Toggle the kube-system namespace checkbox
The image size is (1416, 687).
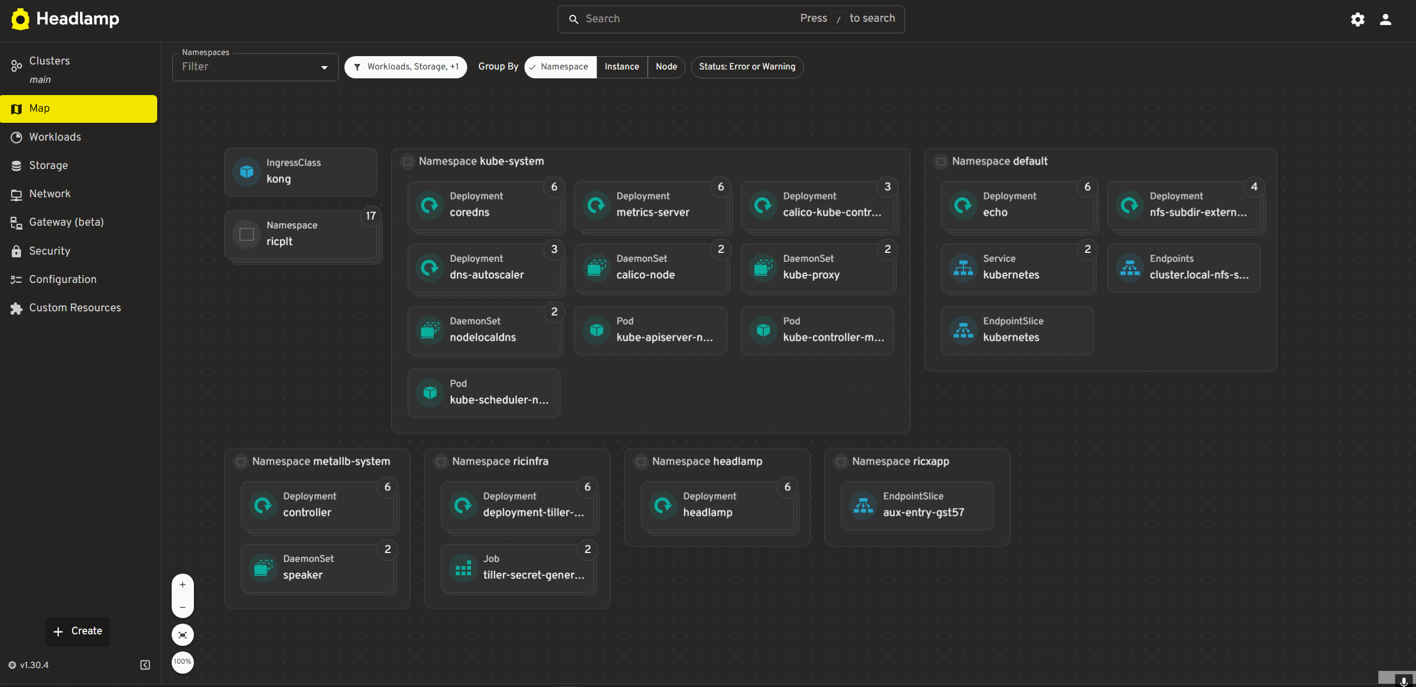click(408, 162)
